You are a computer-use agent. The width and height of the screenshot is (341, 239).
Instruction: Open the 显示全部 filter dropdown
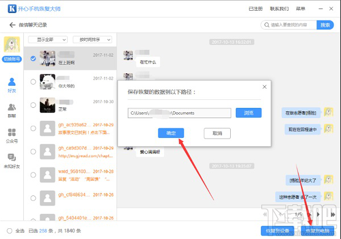[48, 40]
